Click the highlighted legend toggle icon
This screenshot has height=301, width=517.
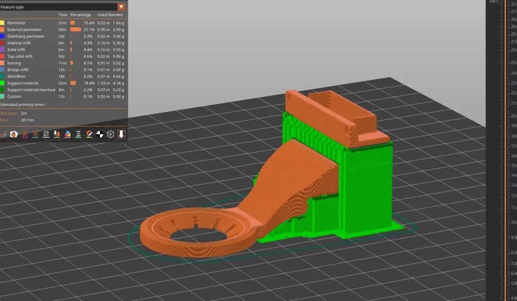click(x=121, y=134)
